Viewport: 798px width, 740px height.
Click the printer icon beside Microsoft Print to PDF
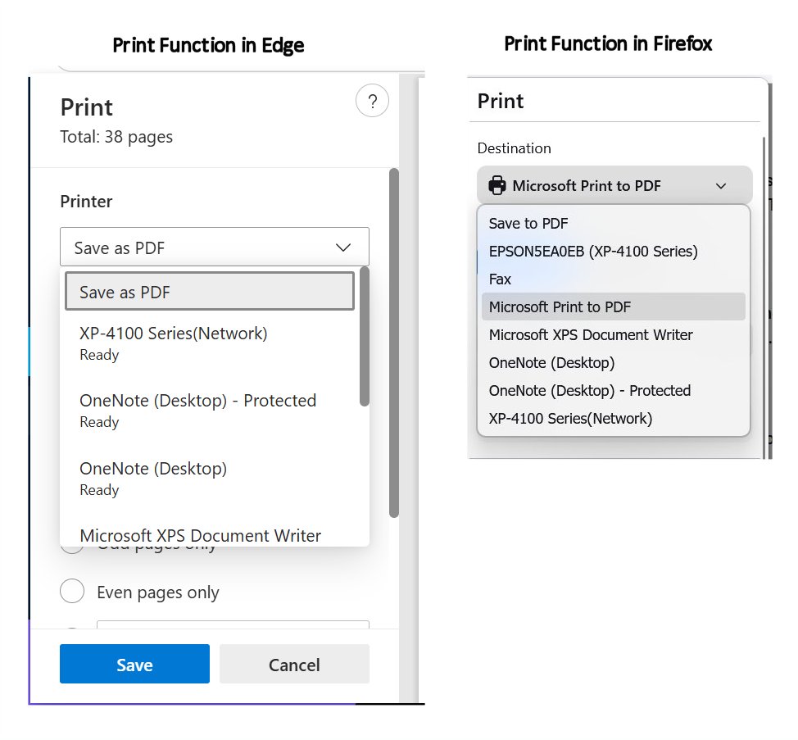(497, 185)
